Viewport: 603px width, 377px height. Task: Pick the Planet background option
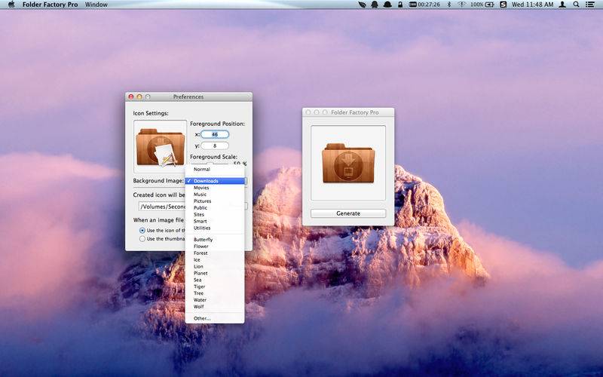[215, 273]
